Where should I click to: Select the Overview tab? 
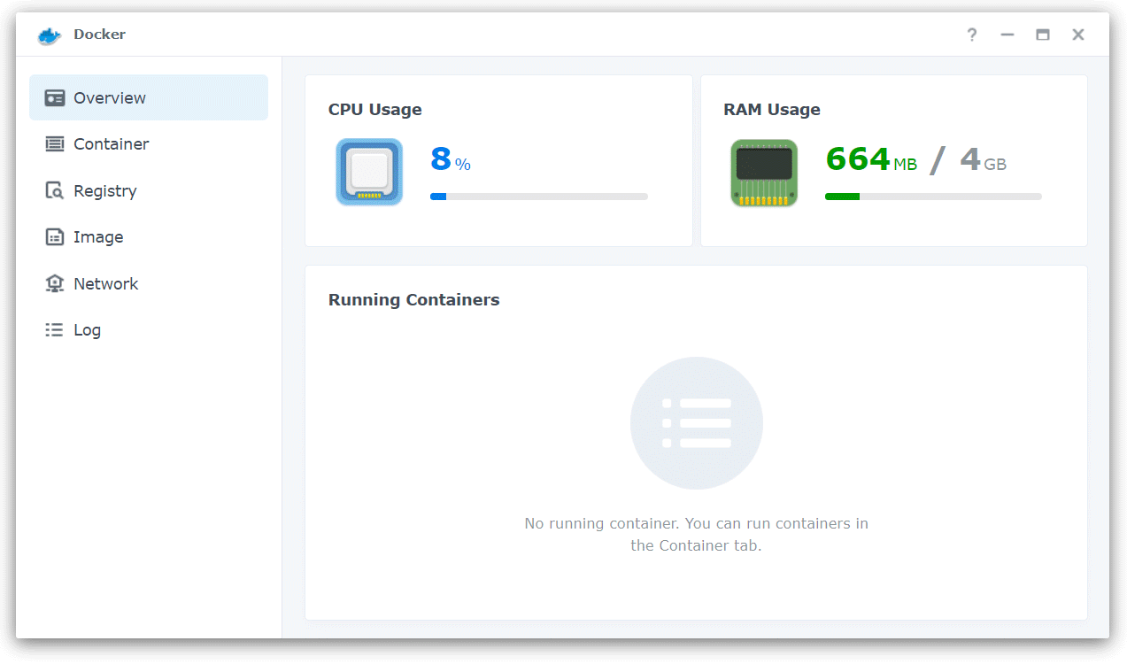pos(149,97)
